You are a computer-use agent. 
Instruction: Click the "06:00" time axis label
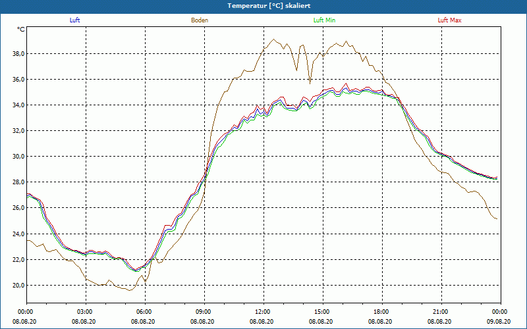tap(145, 312)
